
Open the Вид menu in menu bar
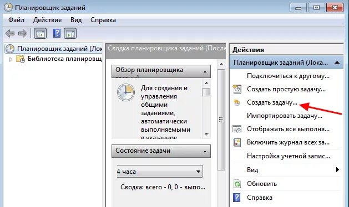(x=76, y=20)
